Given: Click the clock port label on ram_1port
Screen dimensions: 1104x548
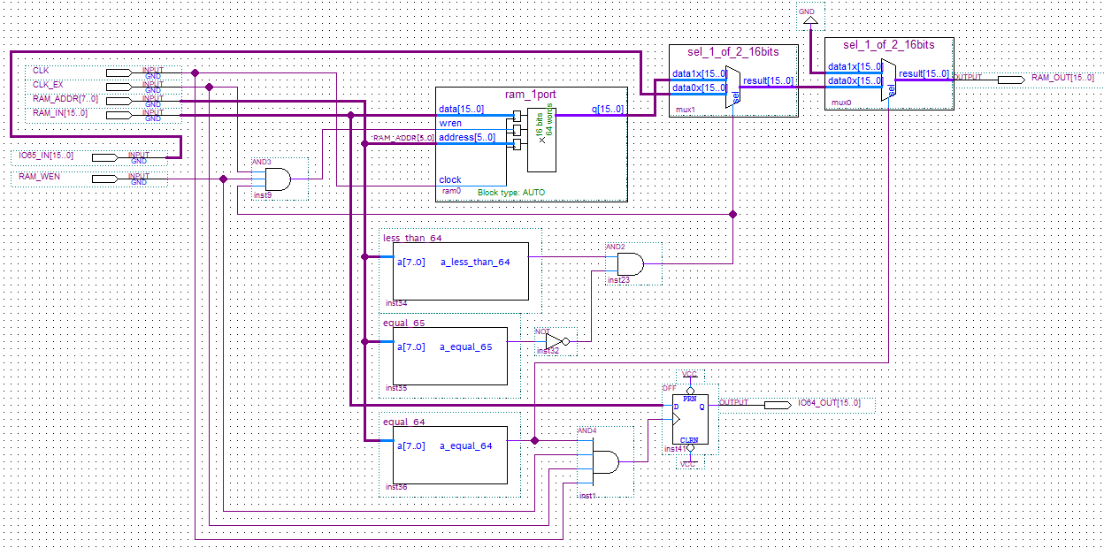Looking at the screenshot, I should pyautogui.click(x=450, y=179).
